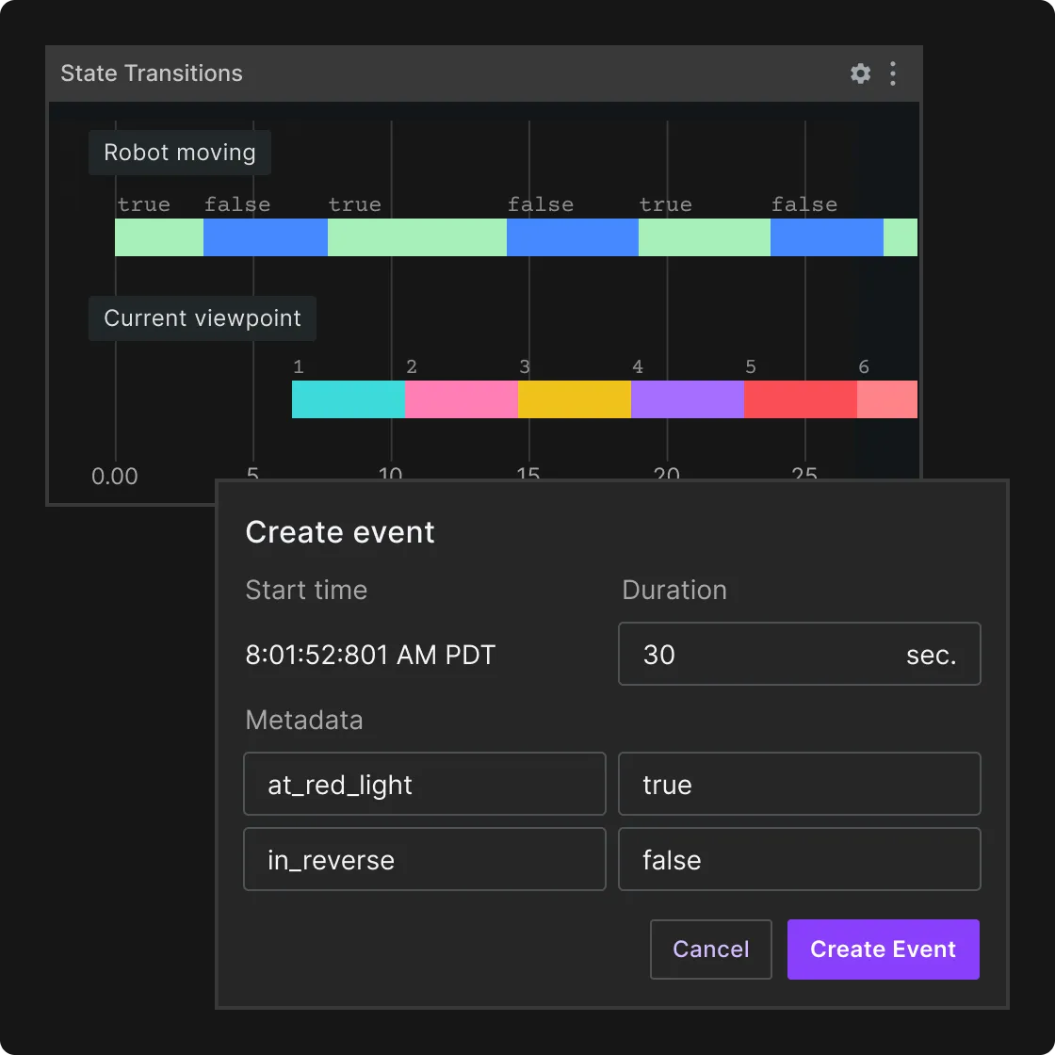This screenshot has height=1055, width=1055.
Task: Cancel the event creation
Action: click(710, 949)
